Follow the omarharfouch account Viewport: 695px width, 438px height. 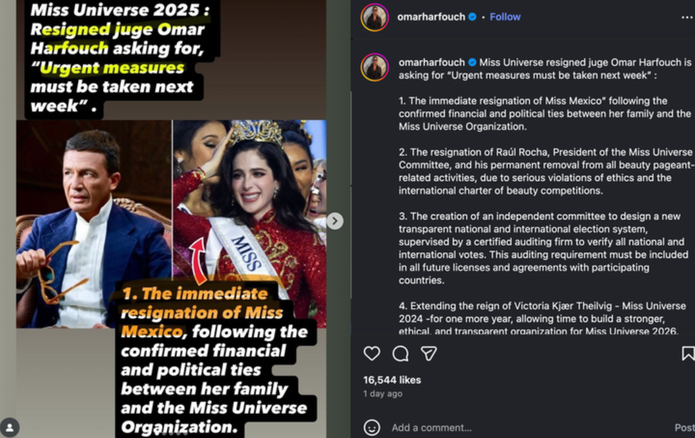click(x=505, y=17)
